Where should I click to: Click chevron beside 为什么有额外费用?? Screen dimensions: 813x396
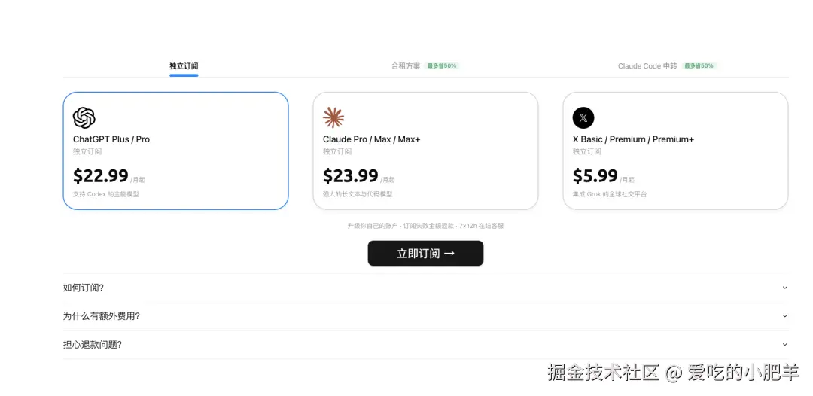pyautogui.click(x=784, y=316)
